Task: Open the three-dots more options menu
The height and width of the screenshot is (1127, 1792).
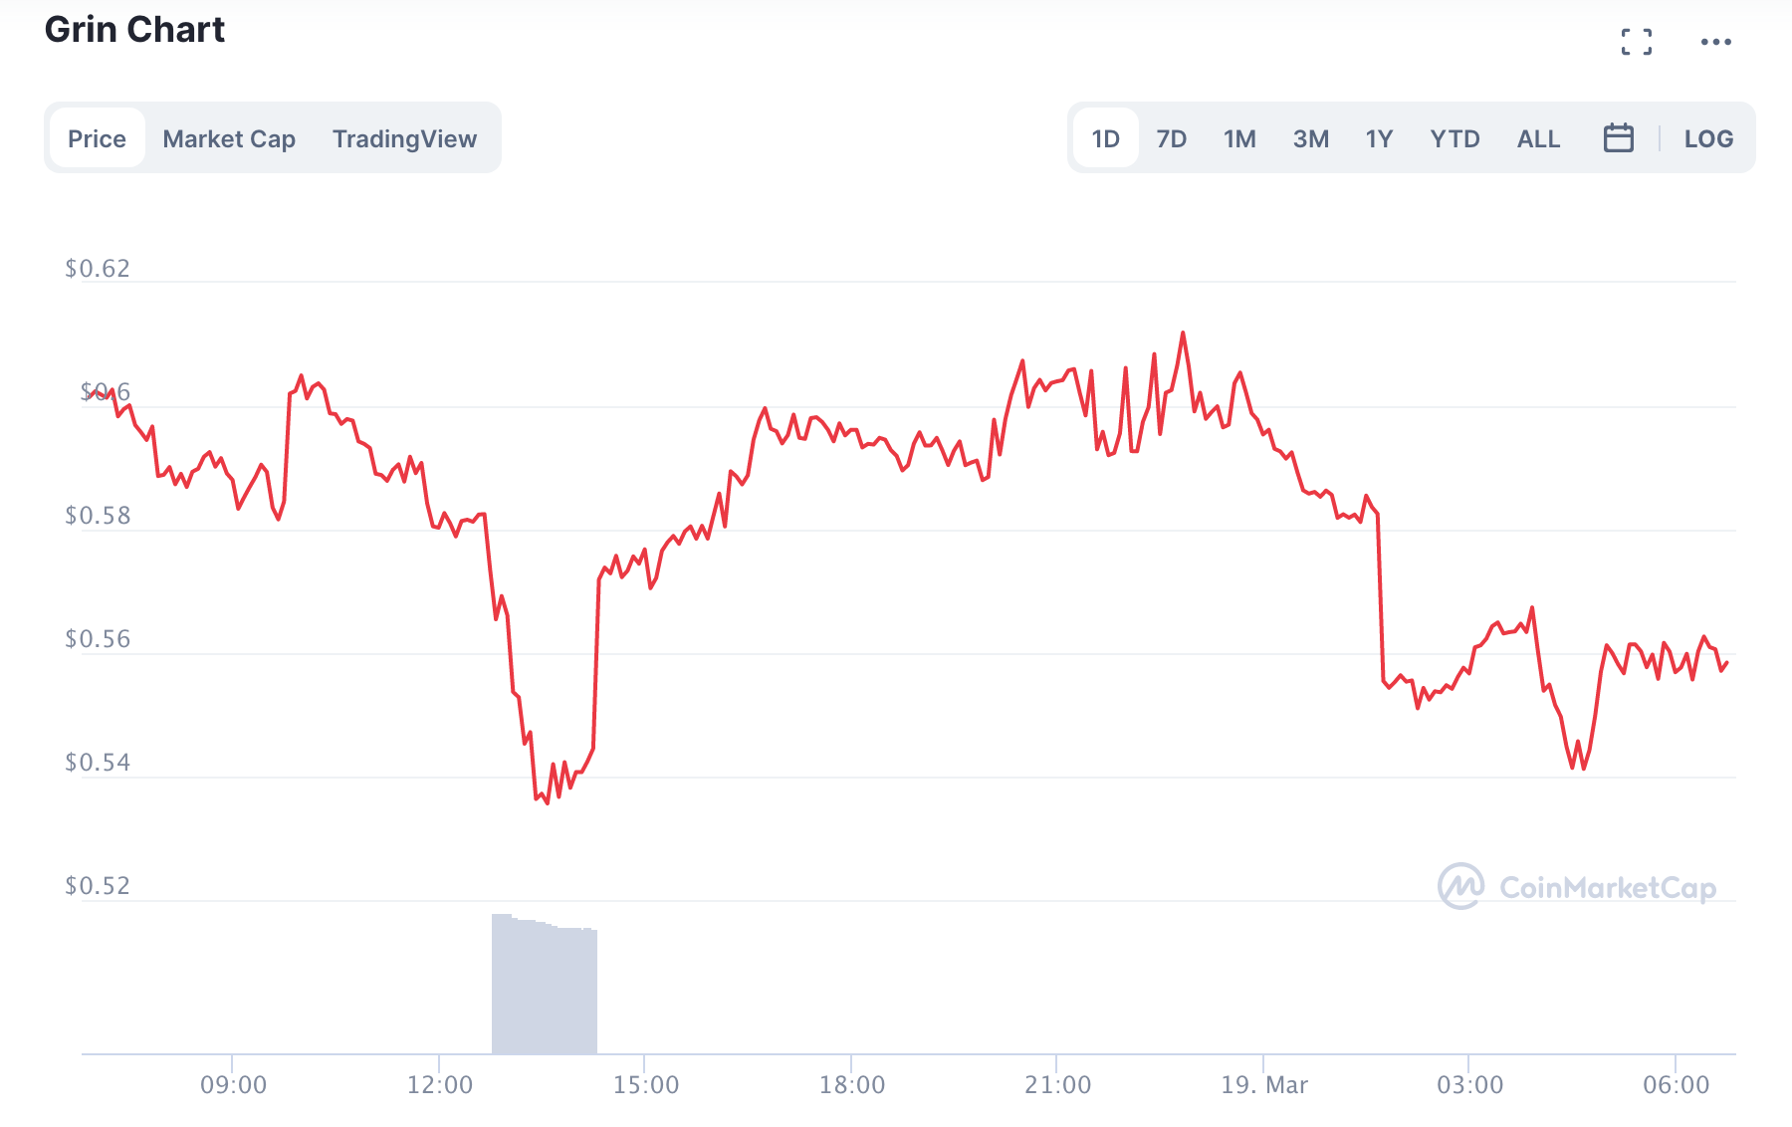Action: tap(1715, 42)
